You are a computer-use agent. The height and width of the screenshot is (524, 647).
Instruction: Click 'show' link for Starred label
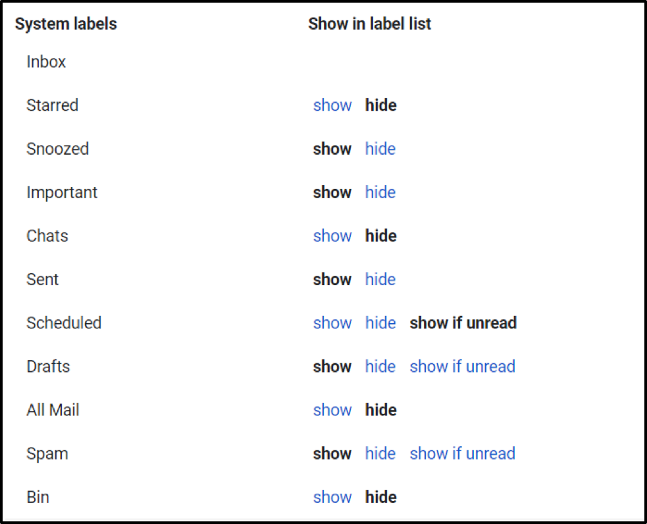332,105
